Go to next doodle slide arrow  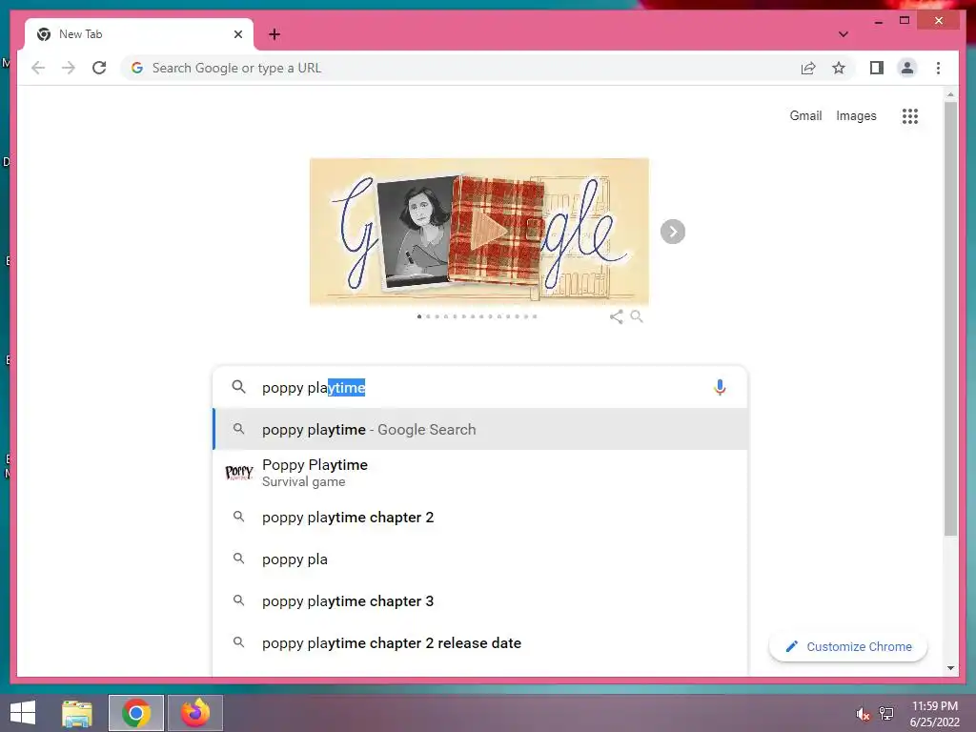[673, 232]
